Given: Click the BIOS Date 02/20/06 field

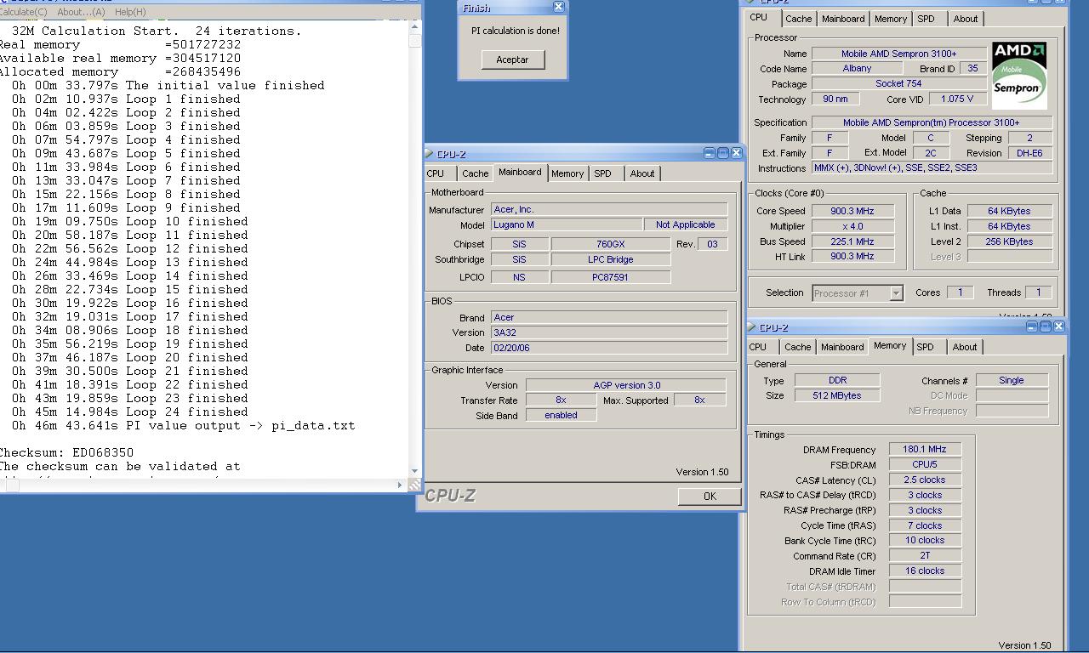Looking at the screenshot, I should tap(609, 348).
